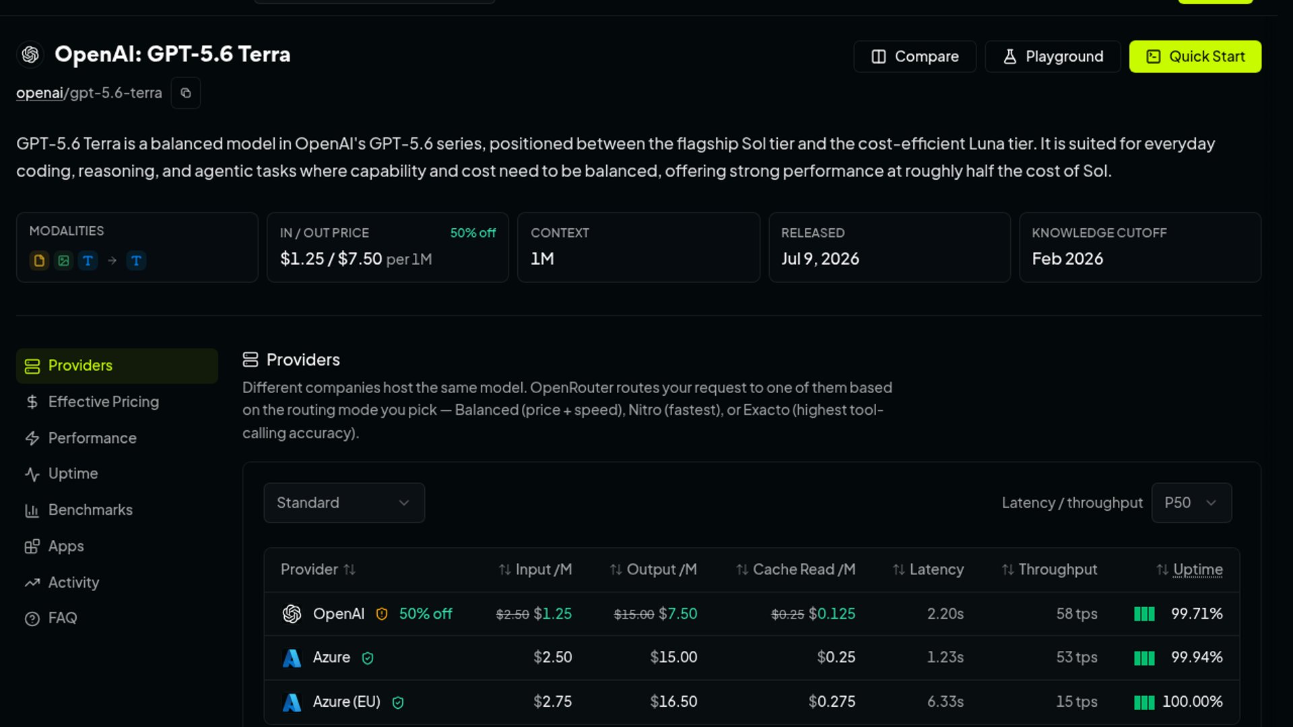1293x727 pixels.
Task: Click the grid icon beside Apps
Action: (x=32, y=547)
